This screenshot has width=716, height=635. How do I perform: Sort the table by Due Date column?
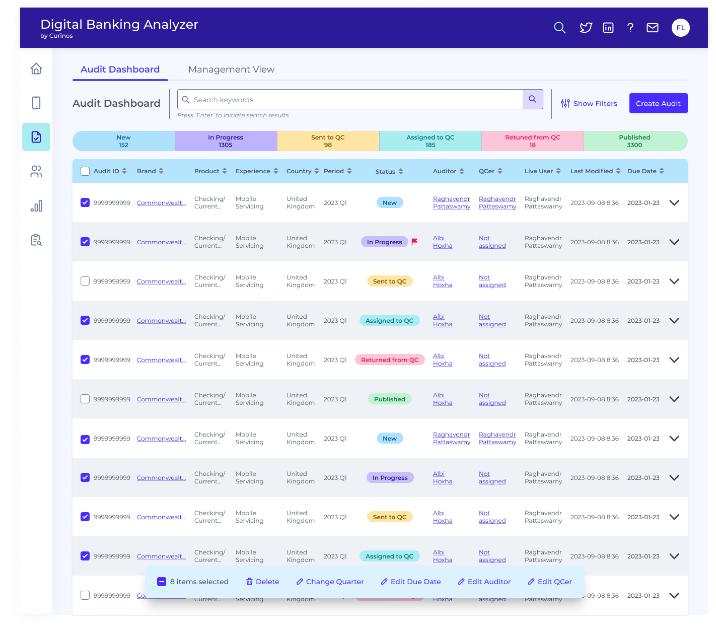tap(662, 171)
